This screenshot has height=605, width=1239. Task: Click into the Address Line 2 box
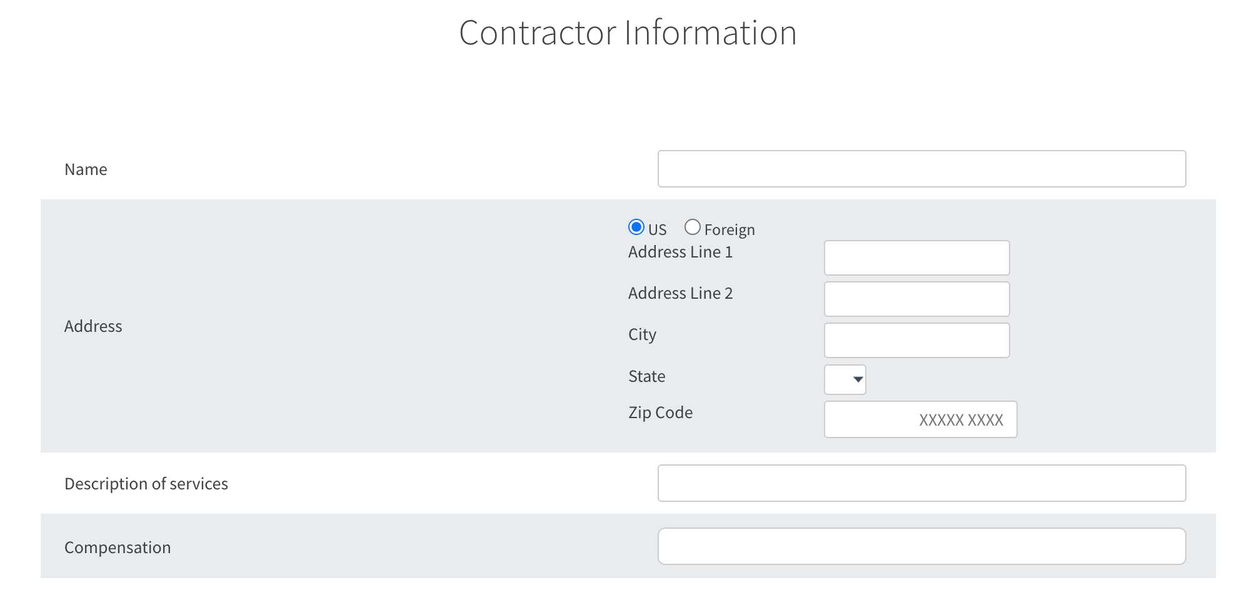tap(916, 299)
